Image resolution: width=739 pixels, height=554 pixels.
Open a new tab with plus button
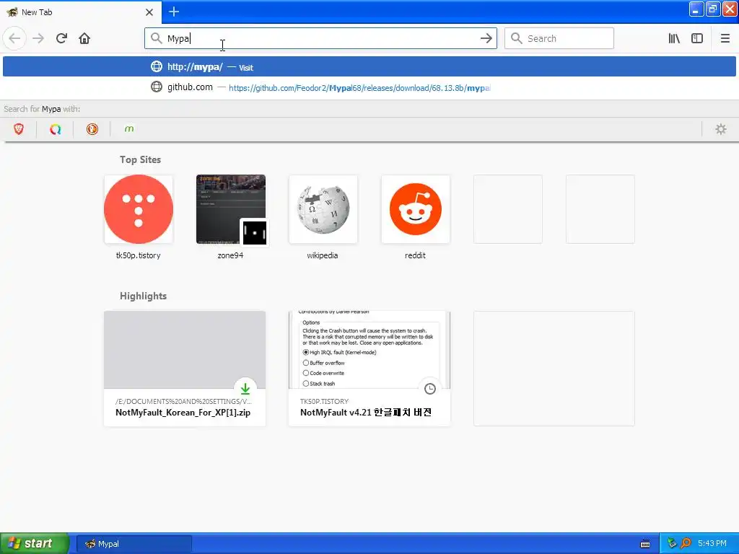point(173,12)
